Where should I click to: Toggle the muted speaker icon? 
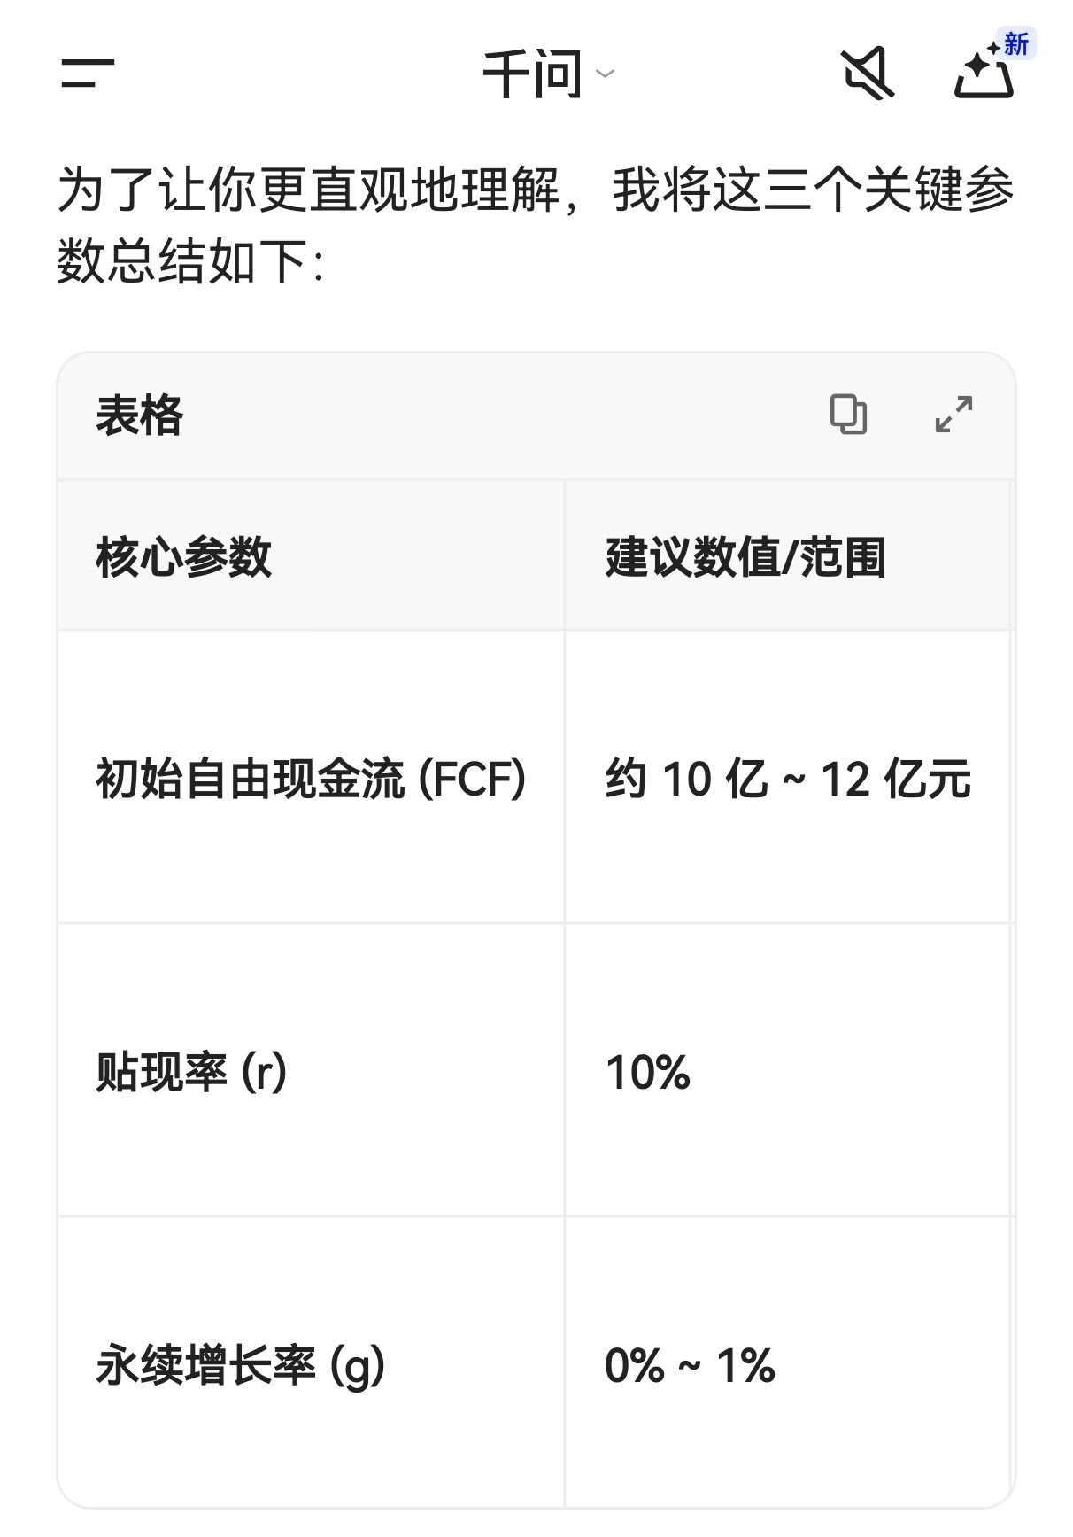pyautogui.click(x=867, y=74)
